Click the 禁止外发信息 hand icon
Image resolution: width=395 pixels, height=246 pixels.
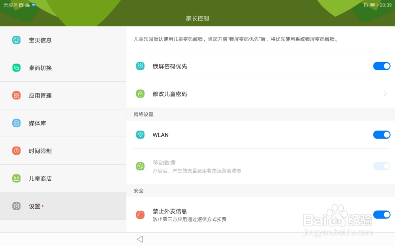(x=140, y=215)
